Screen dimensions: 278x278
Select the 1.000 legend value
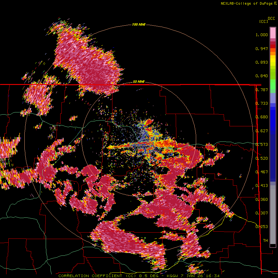point(262,35)
